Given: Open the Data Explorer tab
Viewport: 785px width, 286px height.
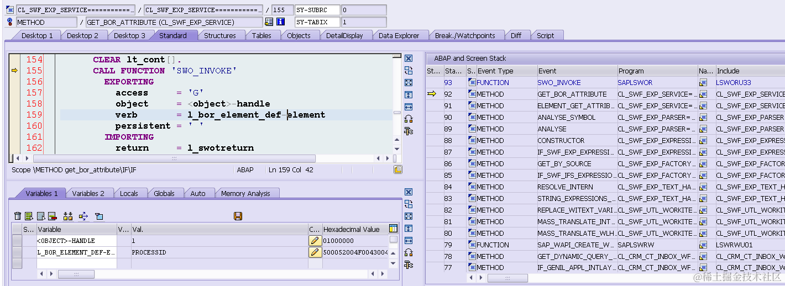Looking at the screenshot, I should [399, 35].
